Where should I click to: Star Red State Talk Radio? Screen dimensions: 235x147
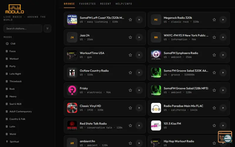(130, 126)
